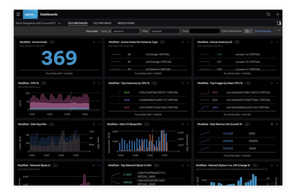Select the EC2 INSTANCE tab
The image size is (296, 195).
(102, 23)
